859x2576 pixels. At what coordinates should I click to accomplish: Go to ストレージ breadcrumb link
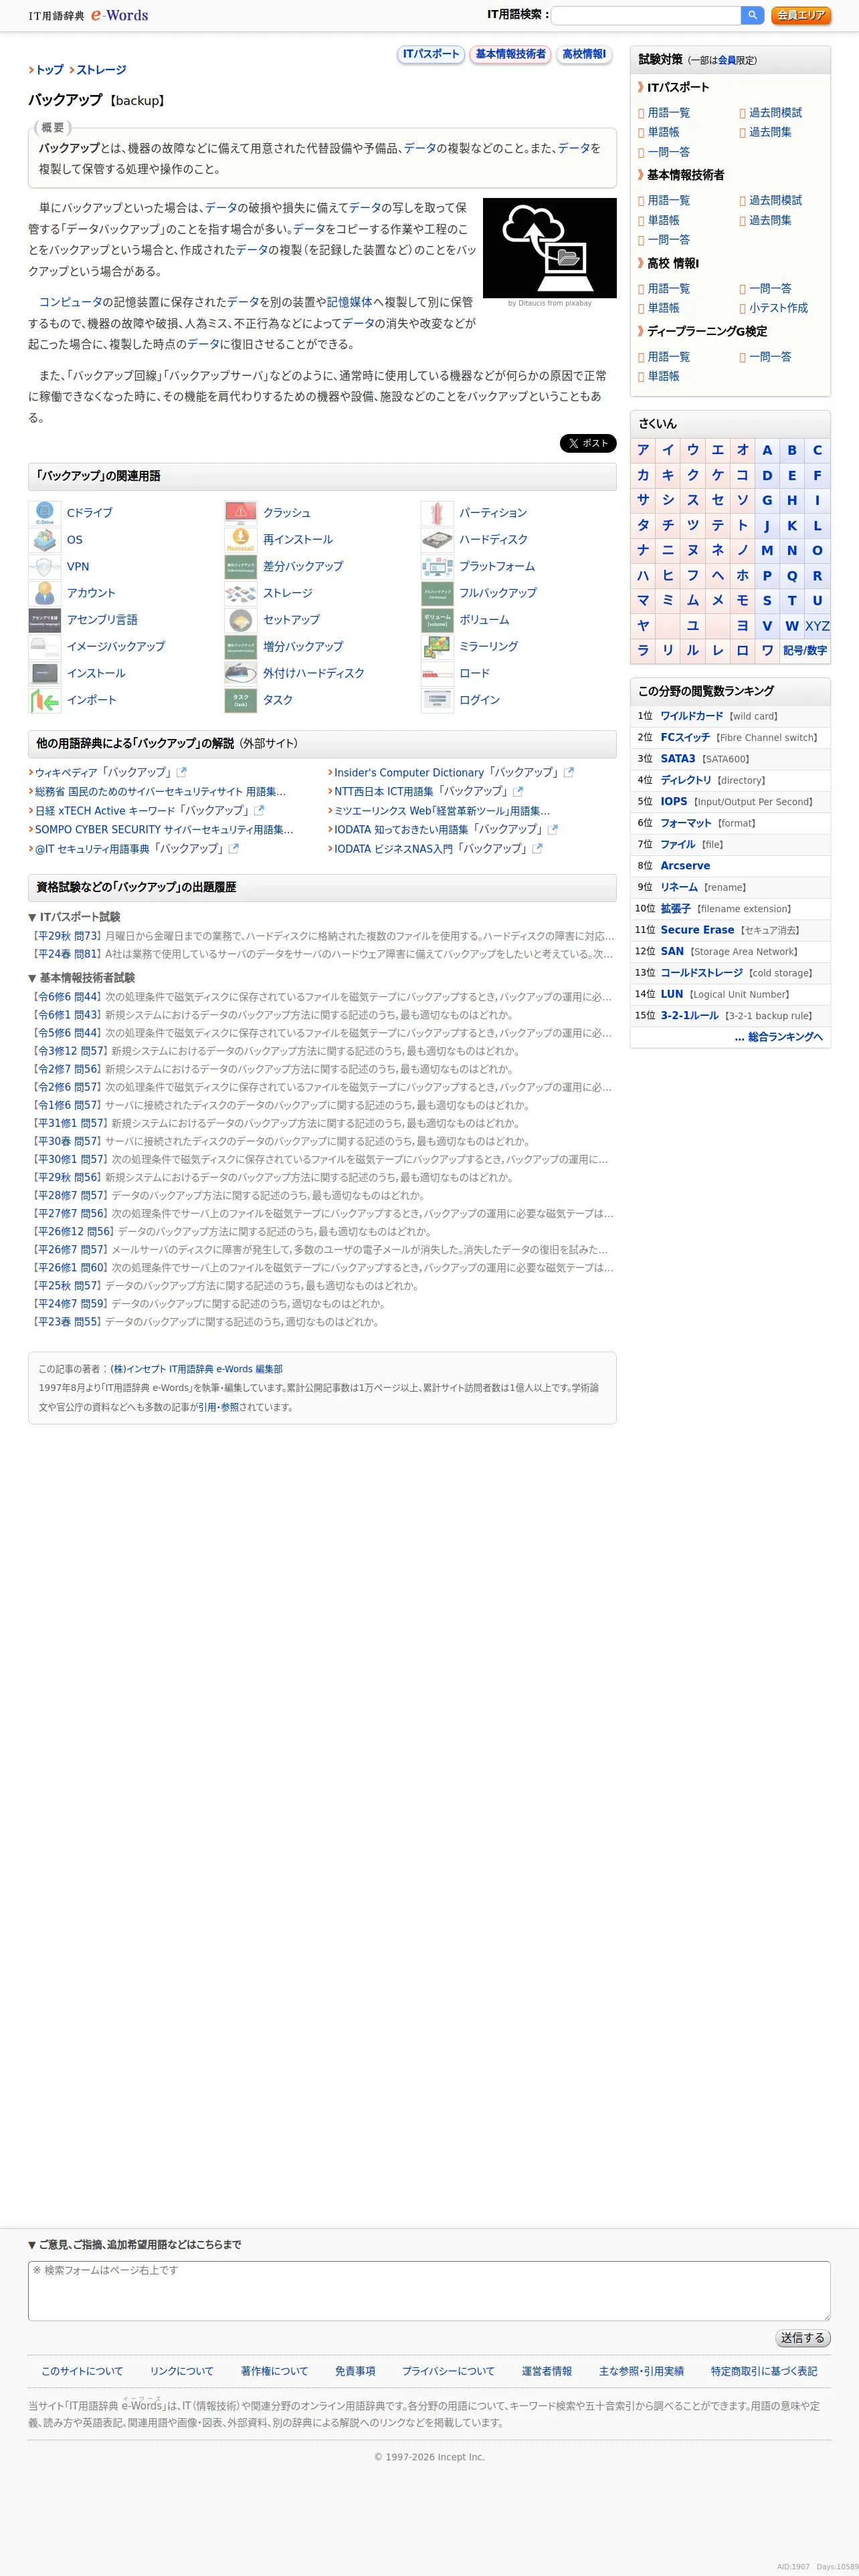(x=101, y=70)
